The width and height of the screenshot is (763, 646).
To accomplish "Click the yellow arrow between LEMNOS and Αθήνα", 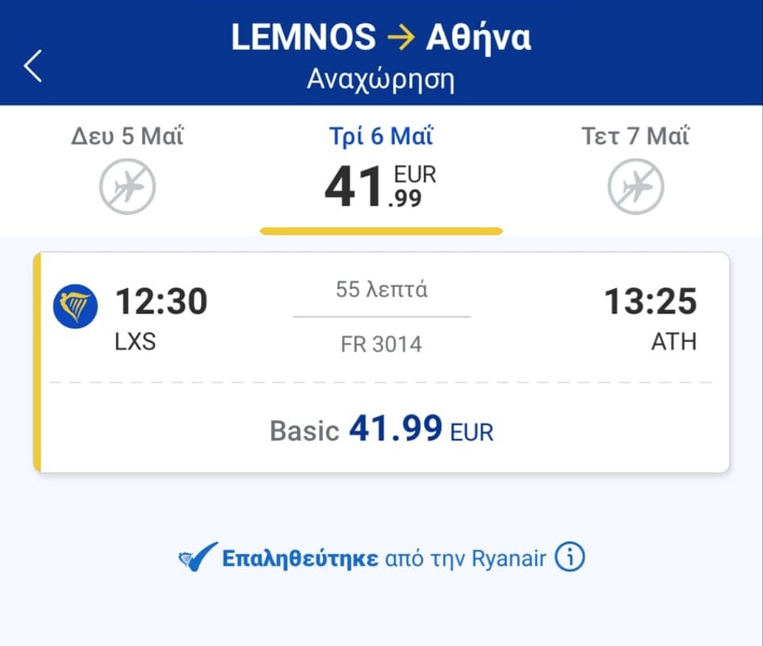I will [400, 38].
